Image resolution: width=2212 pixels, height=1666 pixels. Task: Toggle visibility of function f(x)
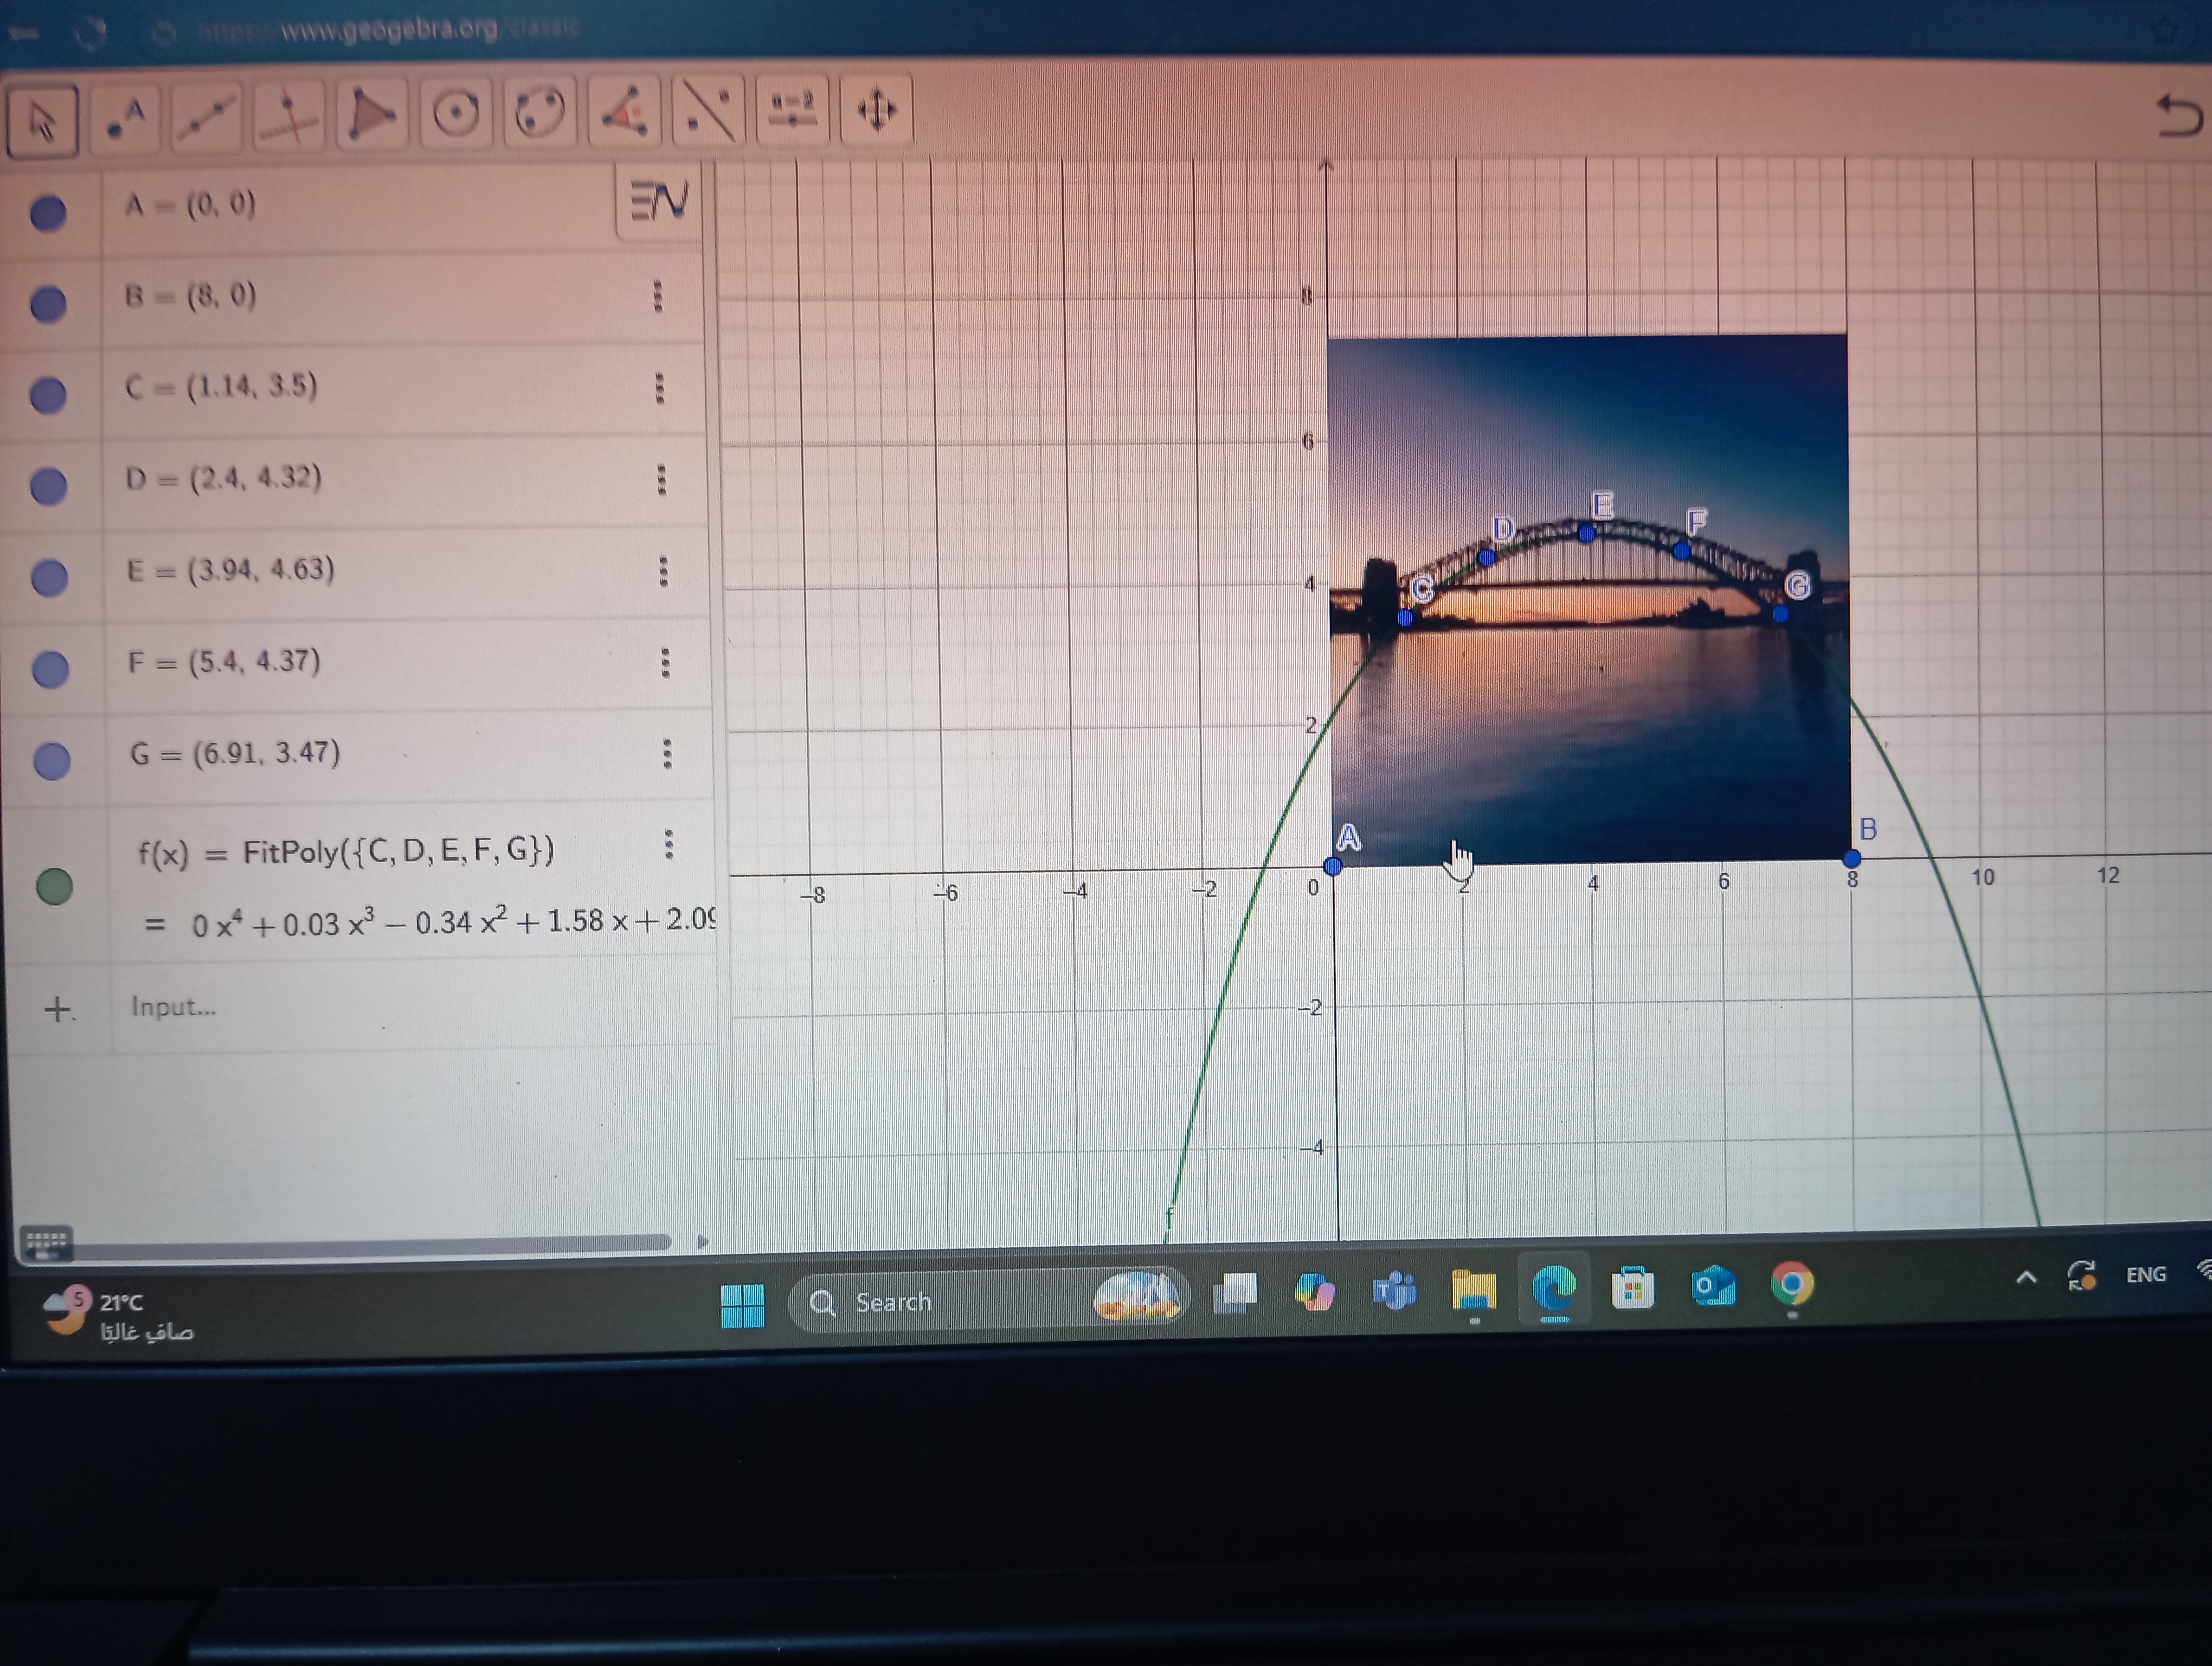point(54,886)
